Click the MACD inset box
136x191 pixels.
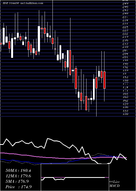75,177
